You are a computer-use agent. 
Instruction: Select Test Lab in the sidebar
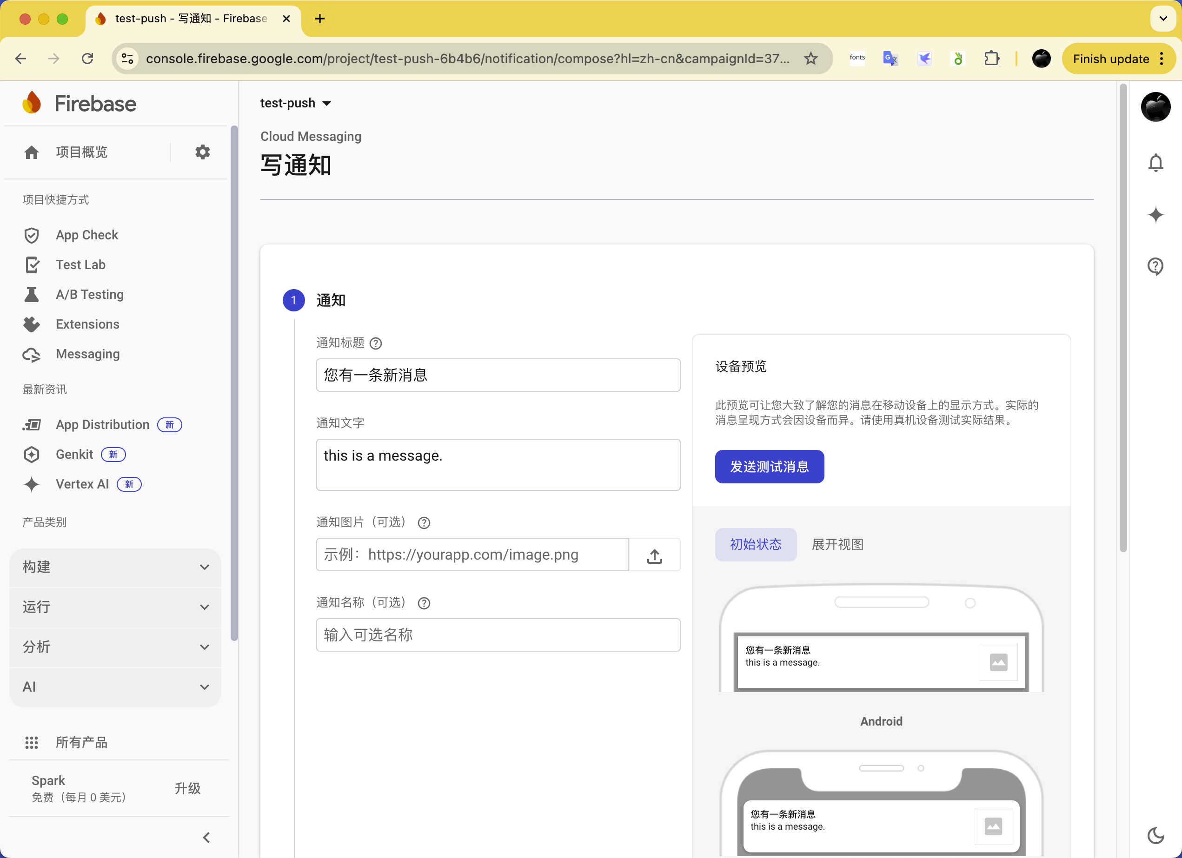point(80,264)
